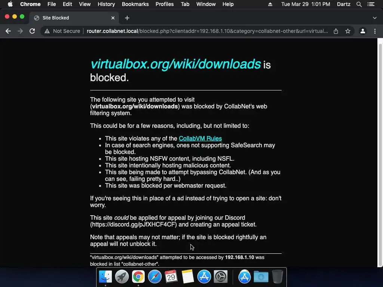Open Chrome's three-dot menu

coord(375,31)
